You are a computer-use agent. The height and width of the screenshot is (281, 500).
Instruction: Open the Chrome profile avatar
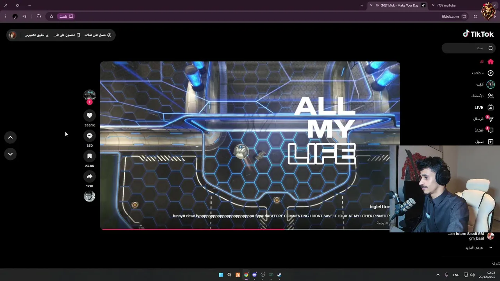15,16
